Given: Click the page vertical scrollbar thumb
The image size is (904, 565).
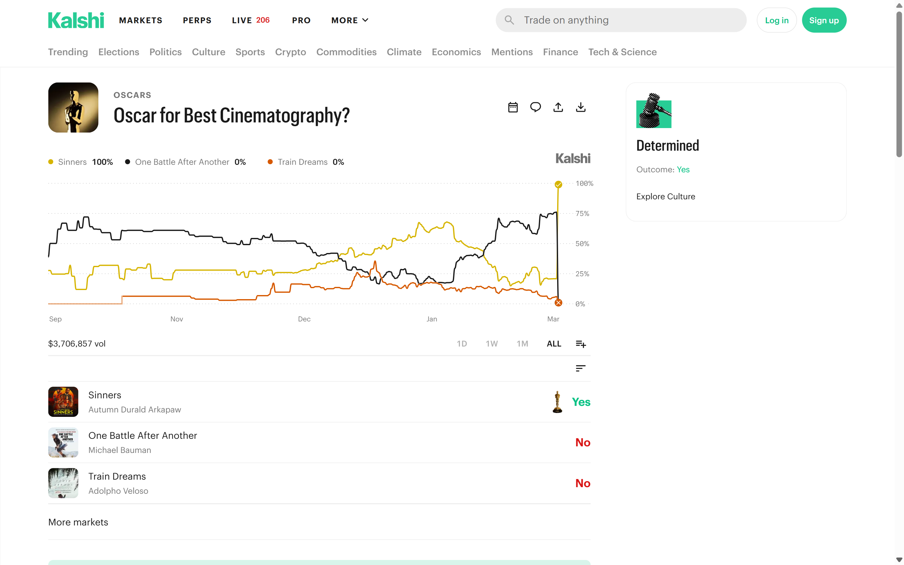Looking at the screenshot, I should tap(899, 84).
